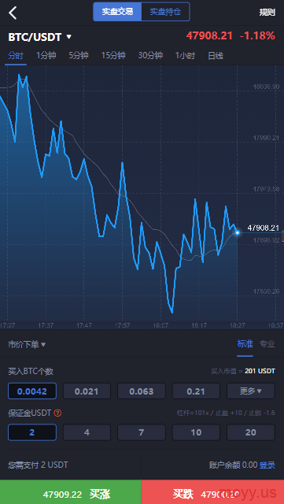Viewport: 284px width, 504px height.
Task: Switch to 专业 mode tab
Action: pyautogui.click(x=267, y=344)
